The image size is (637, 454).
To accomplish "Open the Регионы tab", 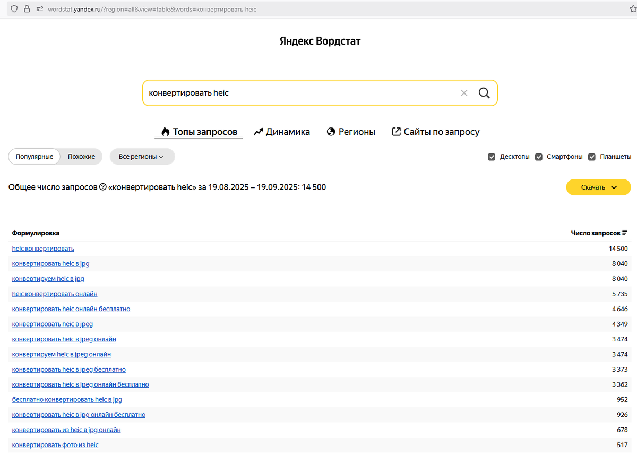I will [351, 132].
